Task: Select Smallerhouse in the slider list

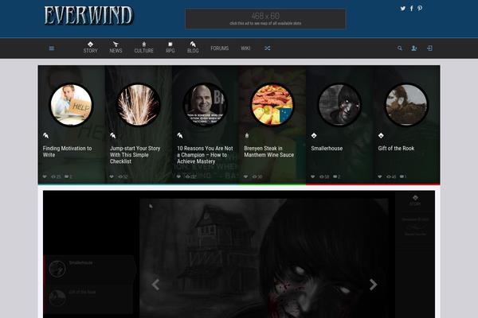Action: click(89, 269)
